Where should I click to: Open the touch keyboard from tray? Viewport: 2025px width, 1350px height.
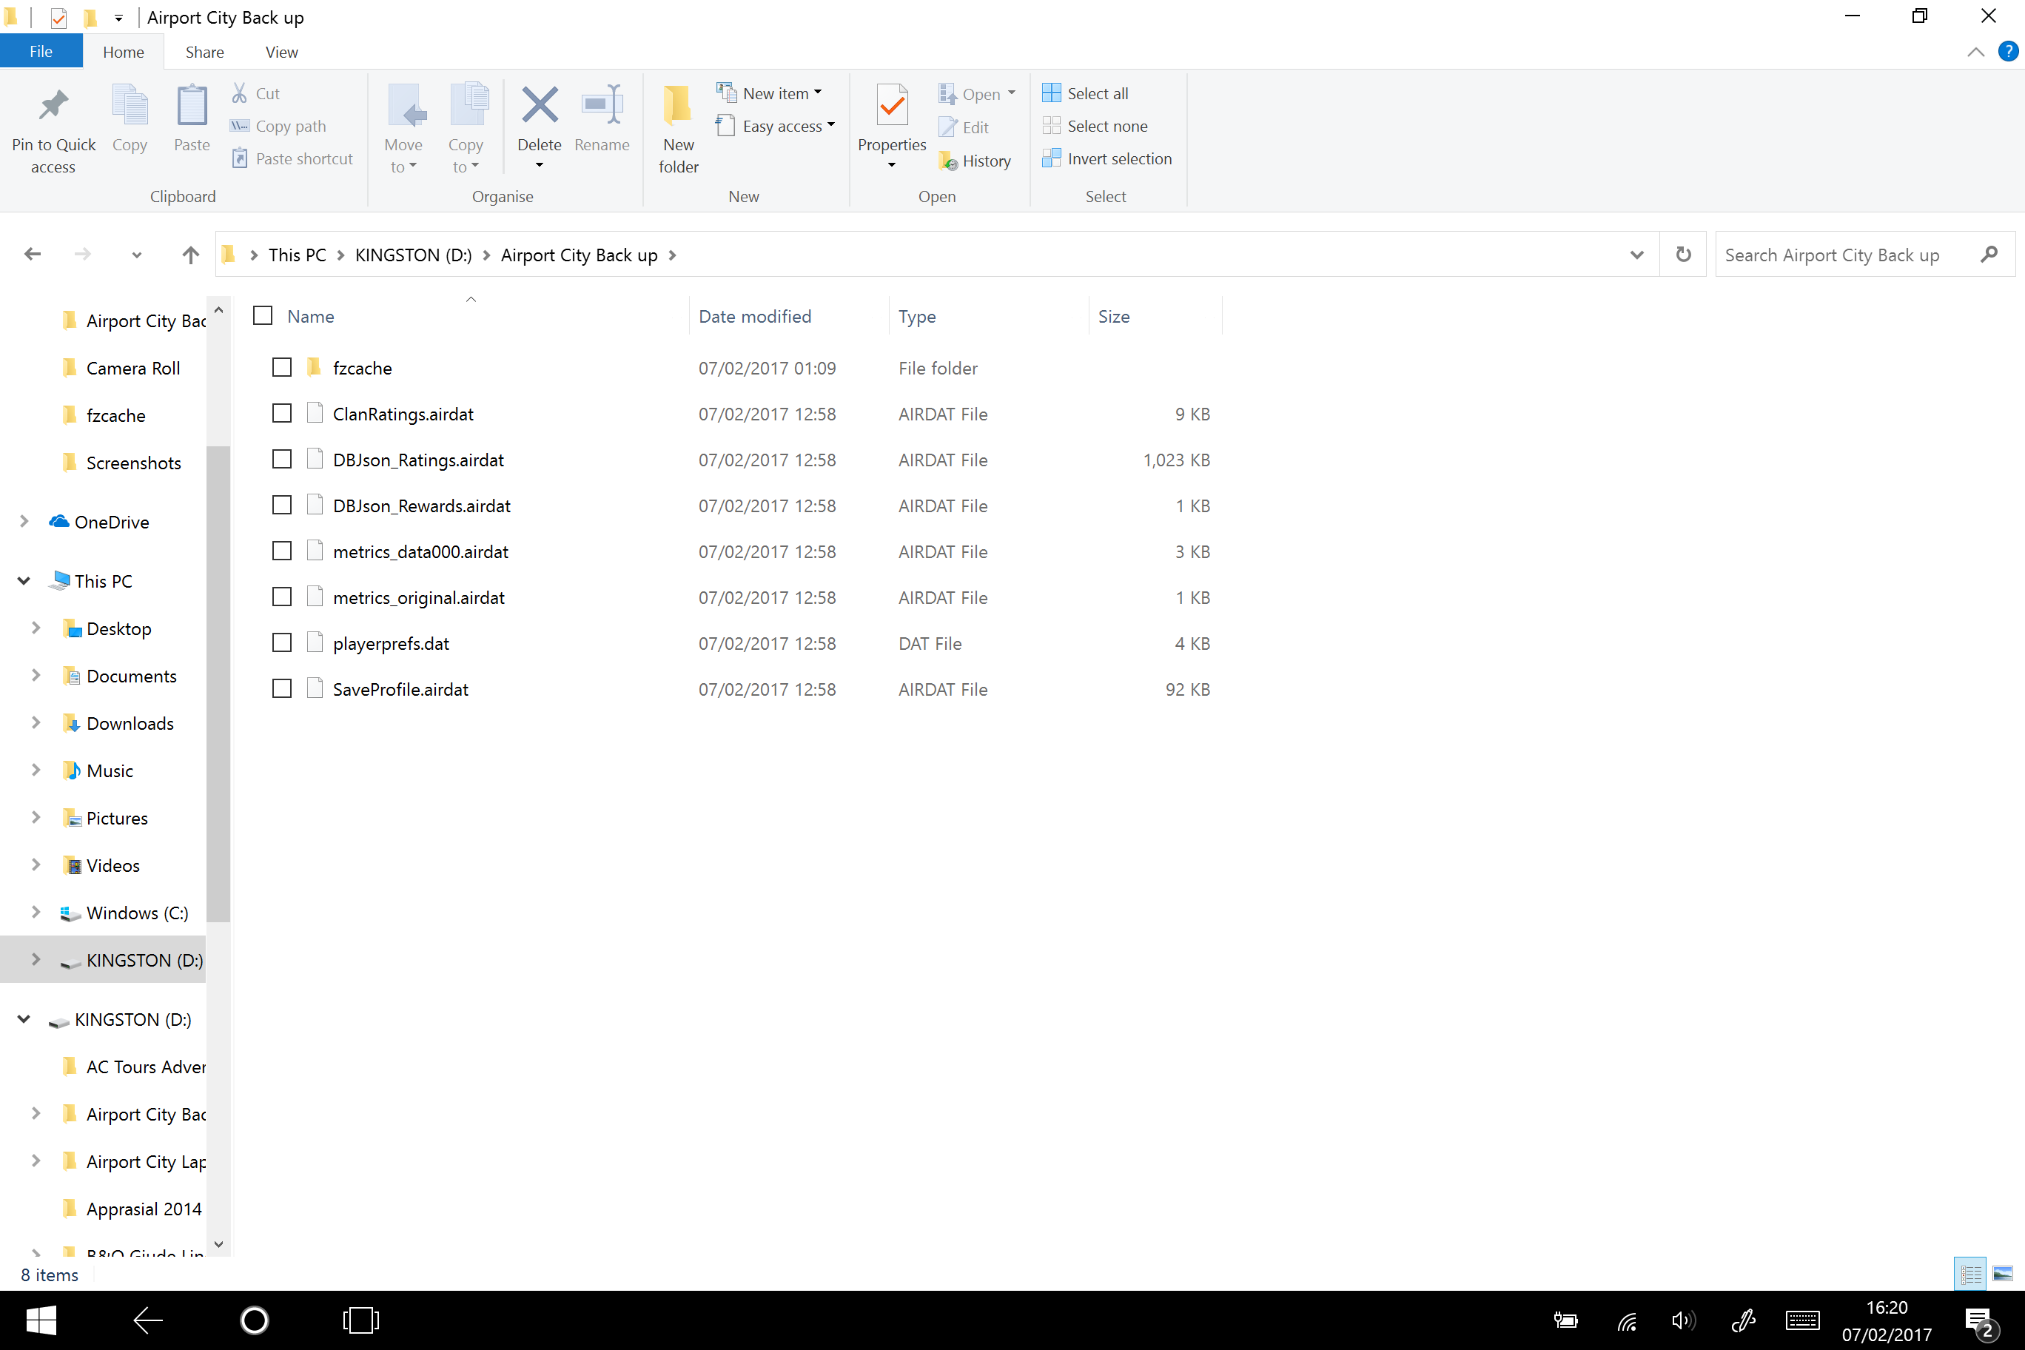(1802, 1320)
